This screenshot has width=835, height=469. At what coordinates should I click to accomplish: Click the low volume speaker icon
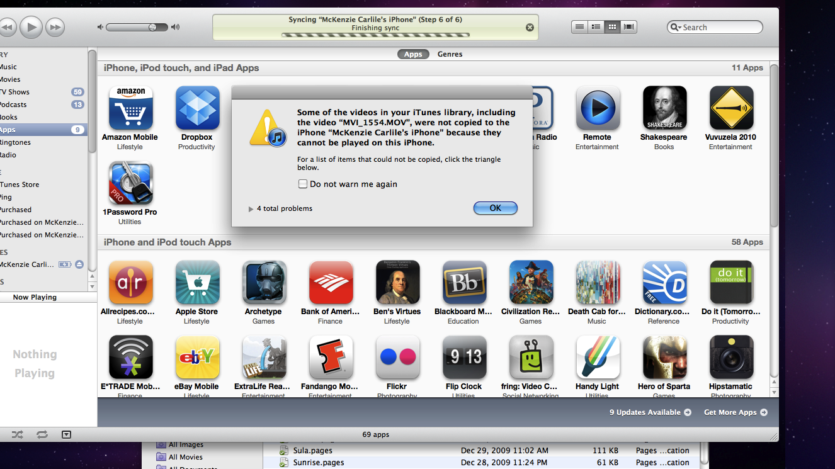[x=99, y=27]
